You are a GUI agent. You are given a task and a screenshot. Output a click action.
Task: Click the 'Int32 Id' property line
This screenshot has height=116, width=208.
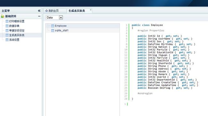pyautogui.click(x=160, y=36)
